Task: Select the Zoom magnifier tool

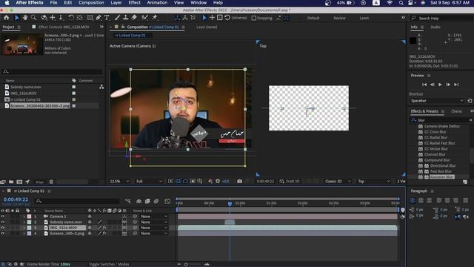Action: click(33, 18)
